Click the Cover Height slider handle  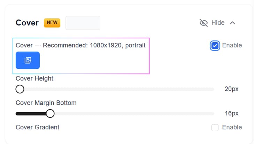click(x=20, y=89)
